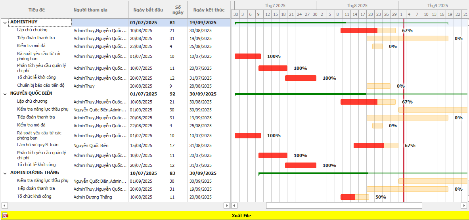Select the Chuẩn bị báo cáo tiến độ task

40,86
